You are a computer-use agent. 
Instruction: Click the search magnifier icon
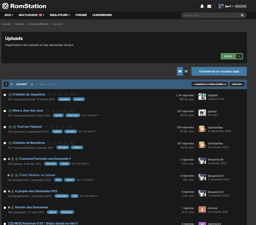pos(242,15)
